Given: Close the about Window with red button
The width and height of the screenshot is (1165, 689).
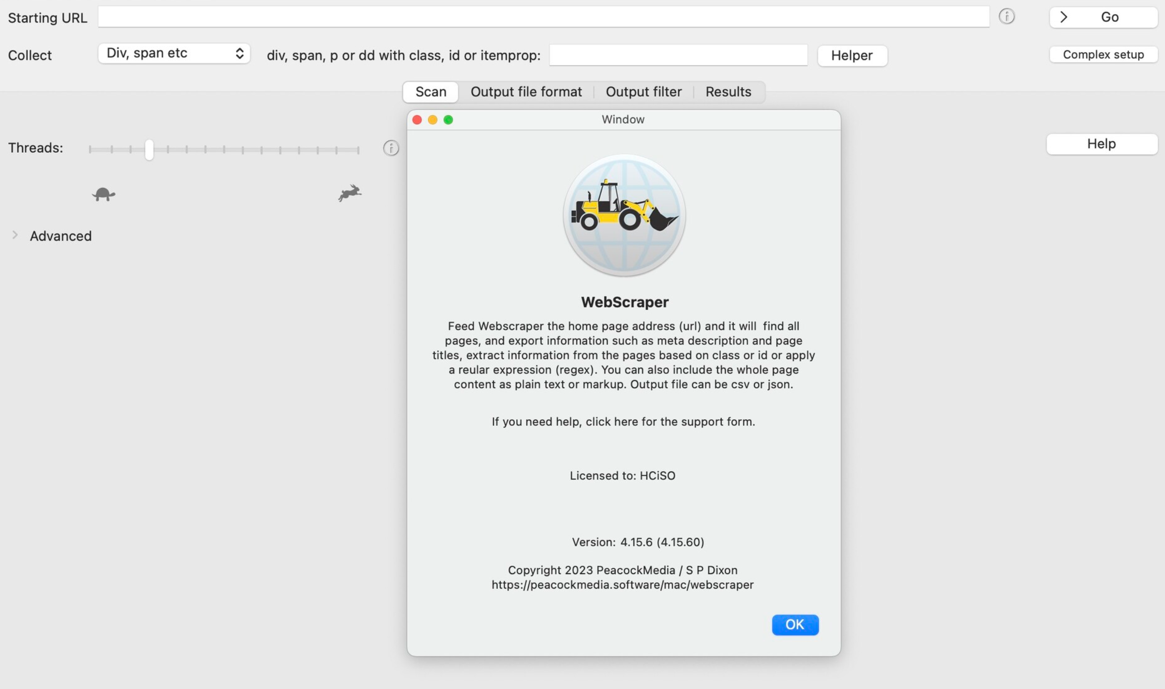Looking at the screenshot, I should 417,119.
